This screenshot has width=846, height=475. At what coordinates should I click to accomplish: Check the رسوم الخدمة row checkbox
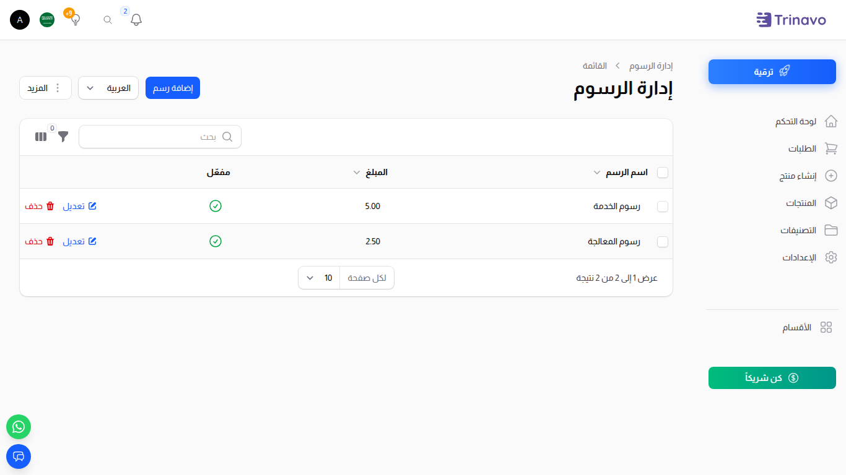click(663, 207)
